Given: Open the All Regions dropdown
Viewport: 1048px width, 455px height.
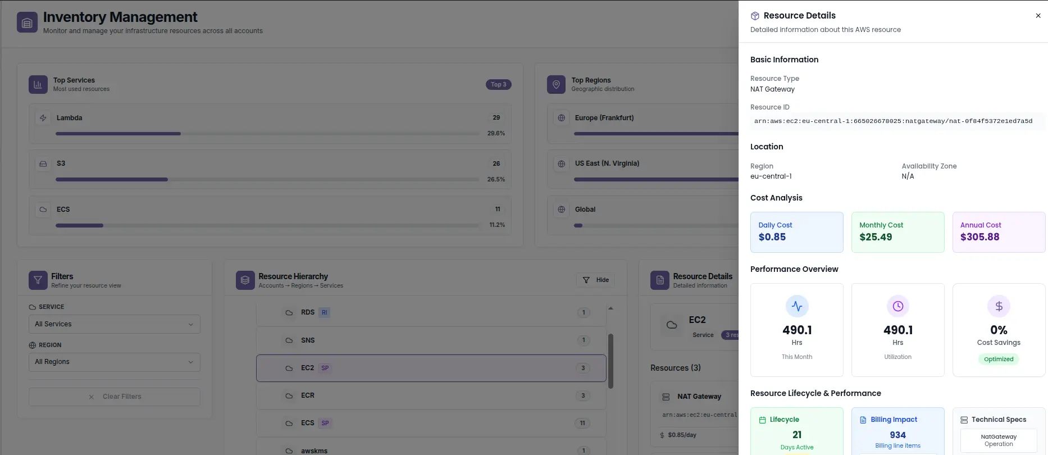Looking at the screenshot, I should click(x=114, y=362).
